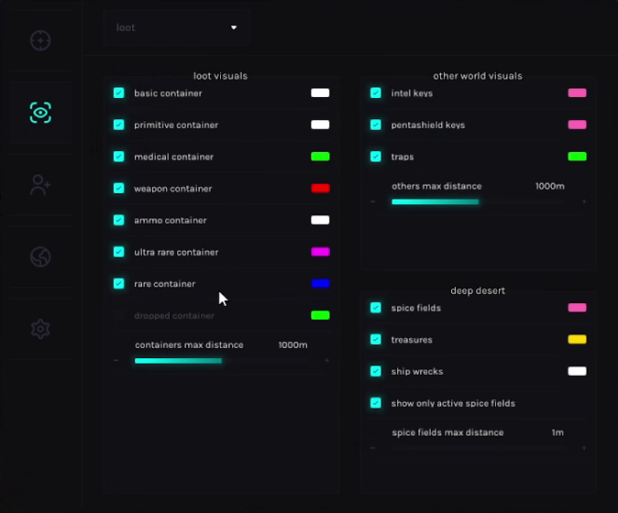Screen dimensions: 618x513
Task: Pick the rare container blue color swatch
Action: tap(320, 284)
